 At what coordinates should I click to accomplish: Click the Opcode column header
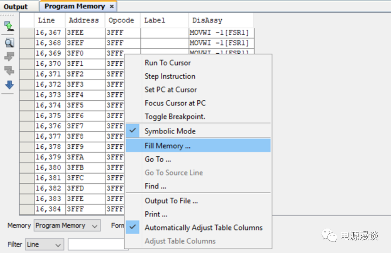(x=121, y=20)
